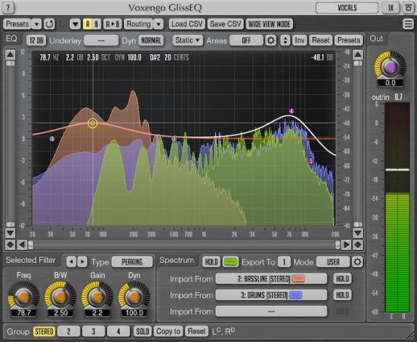Open the hamburger menu icon at top right

408,24
